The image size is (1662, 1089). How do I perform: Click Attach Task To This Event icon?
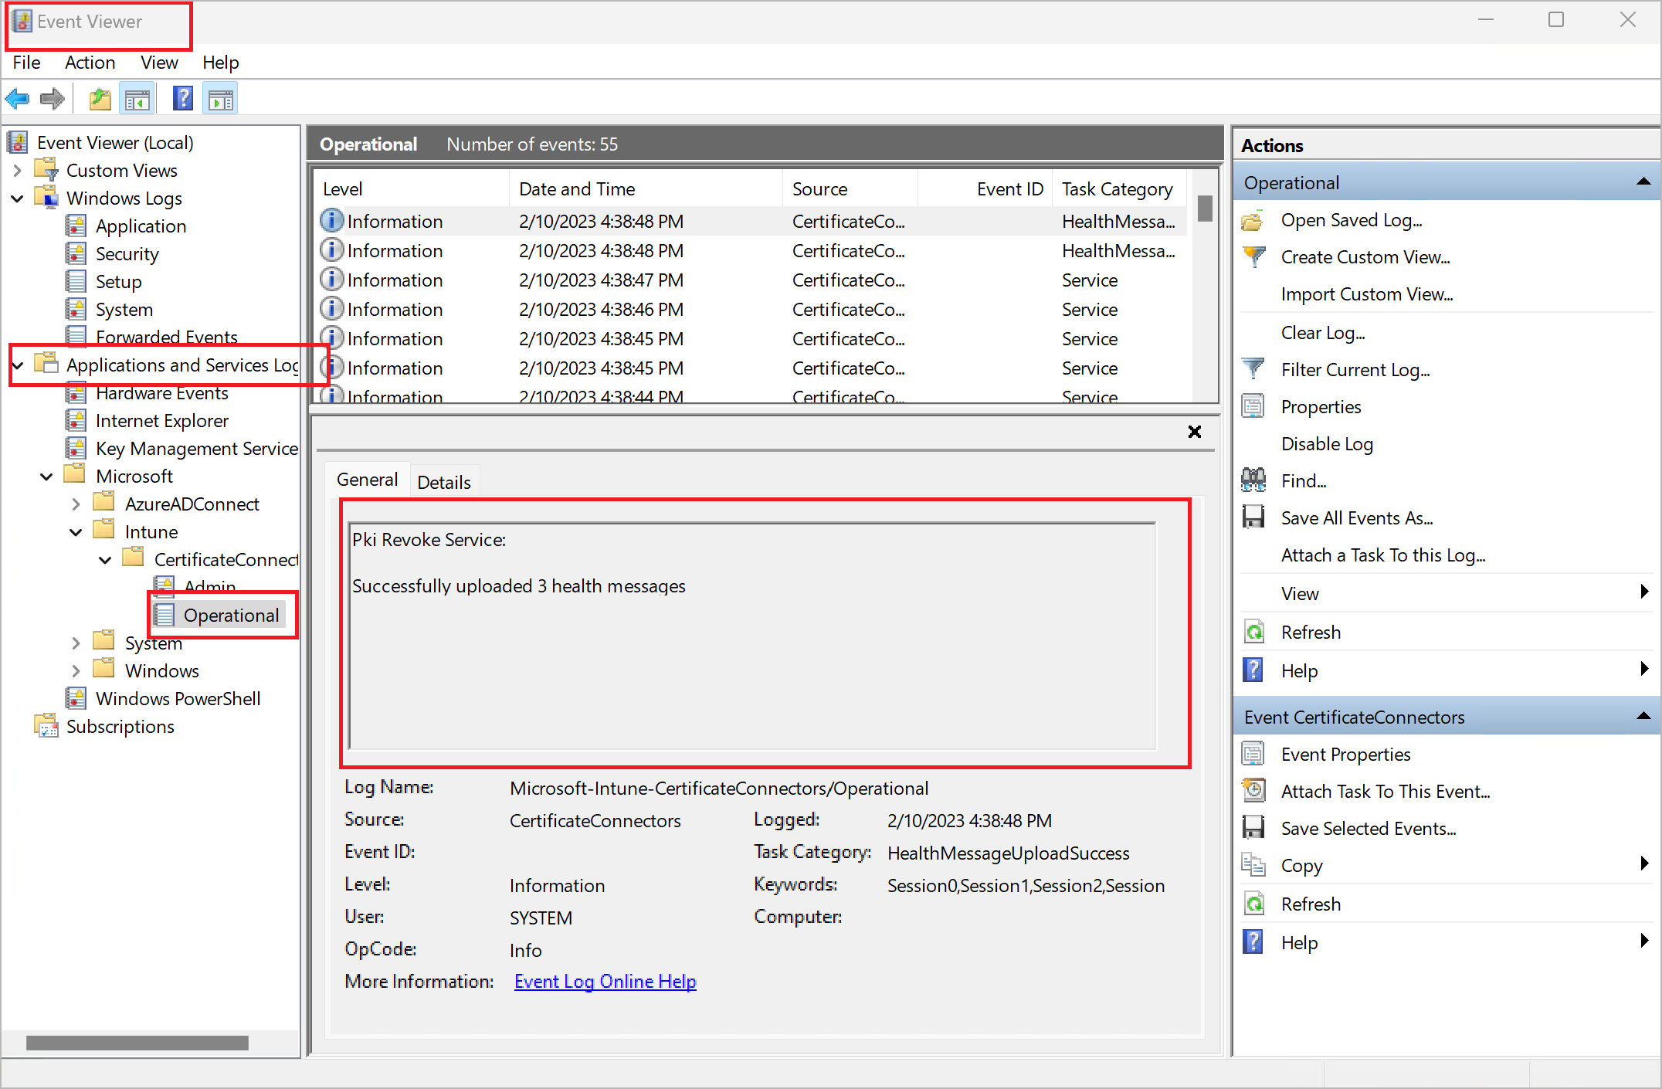pyautogui.click(x=1253, y=792)
